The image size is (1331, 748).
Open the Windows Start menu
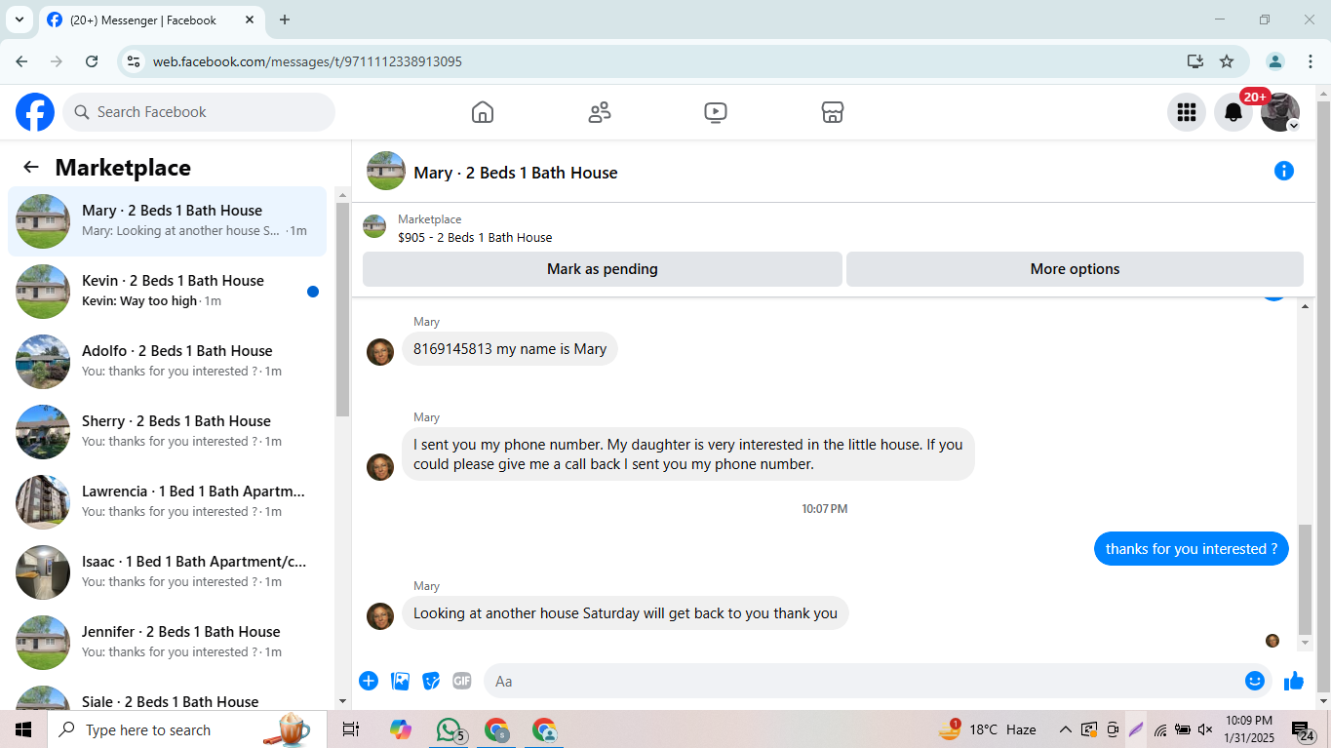coord(23,729)
